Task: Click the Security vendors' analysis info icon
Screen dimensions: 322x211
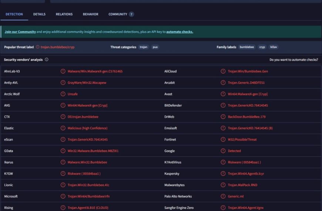Action: click(47, 60)
